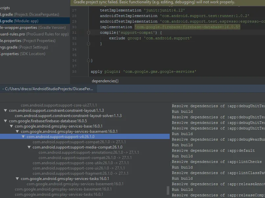Expand the Gradle Scripts group label
Viewport: 265px width, 198px height.
pyautogui.click(x=5, y=8)
